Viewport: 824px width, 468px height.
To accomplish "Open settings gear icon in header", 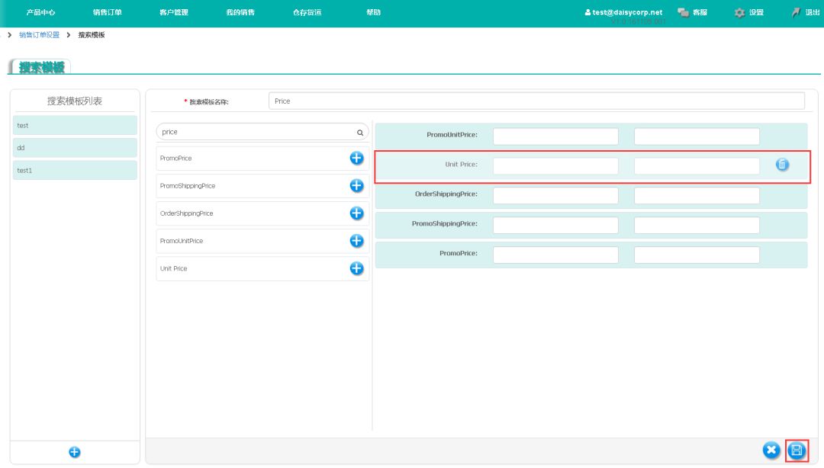I will tap(739, 13).
